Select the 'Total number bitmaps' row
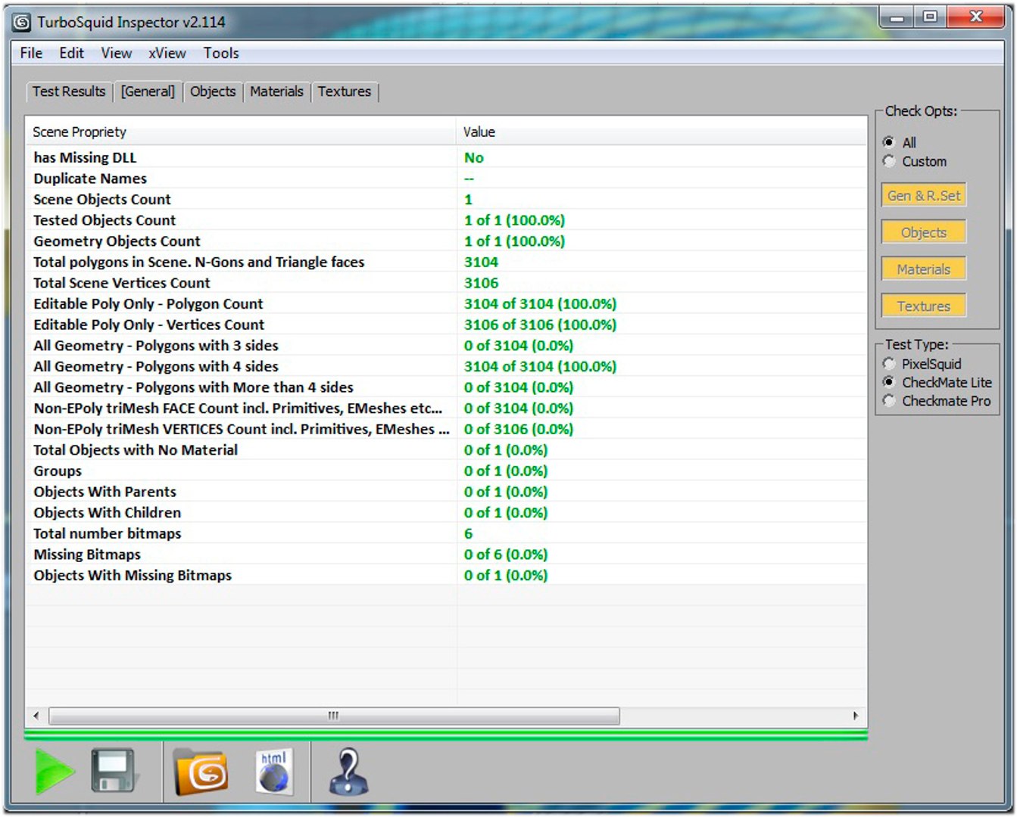 tap(446, 533)
